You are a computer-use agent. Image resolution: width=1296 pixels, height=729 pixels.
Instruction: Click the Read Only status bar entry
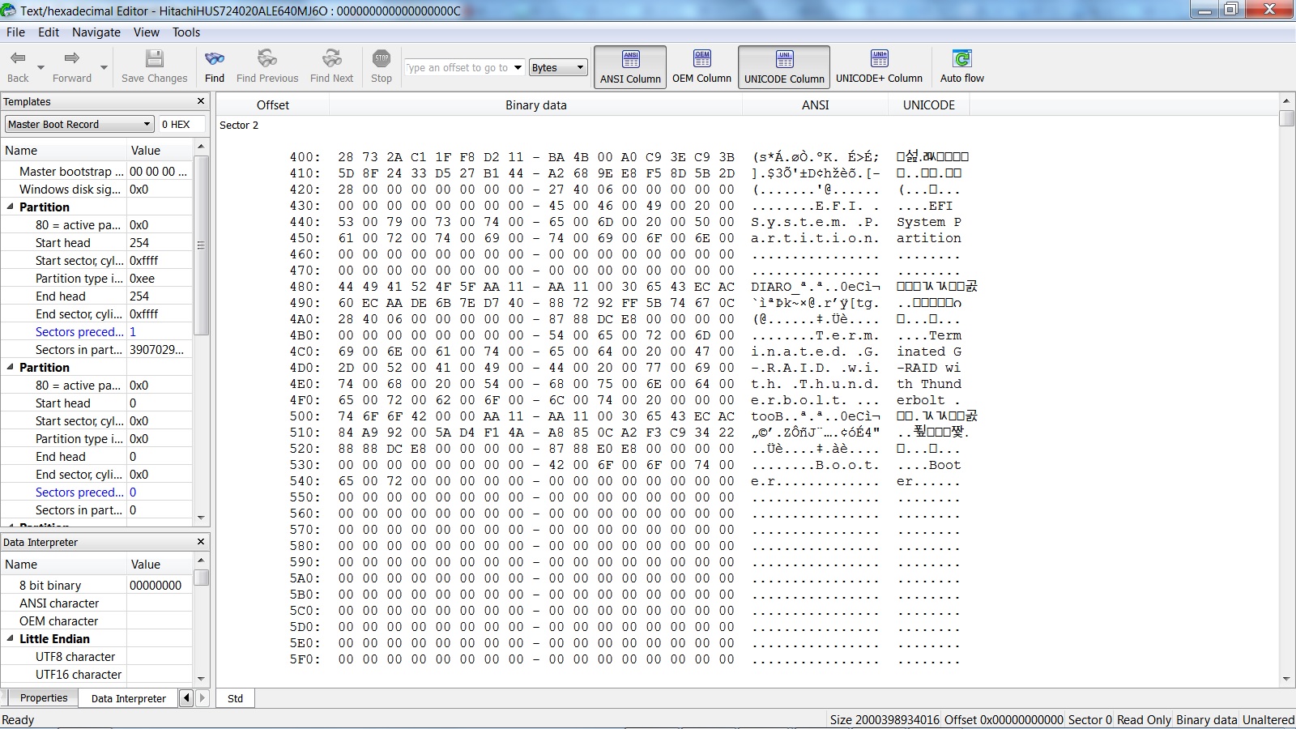pos(1144,719)
